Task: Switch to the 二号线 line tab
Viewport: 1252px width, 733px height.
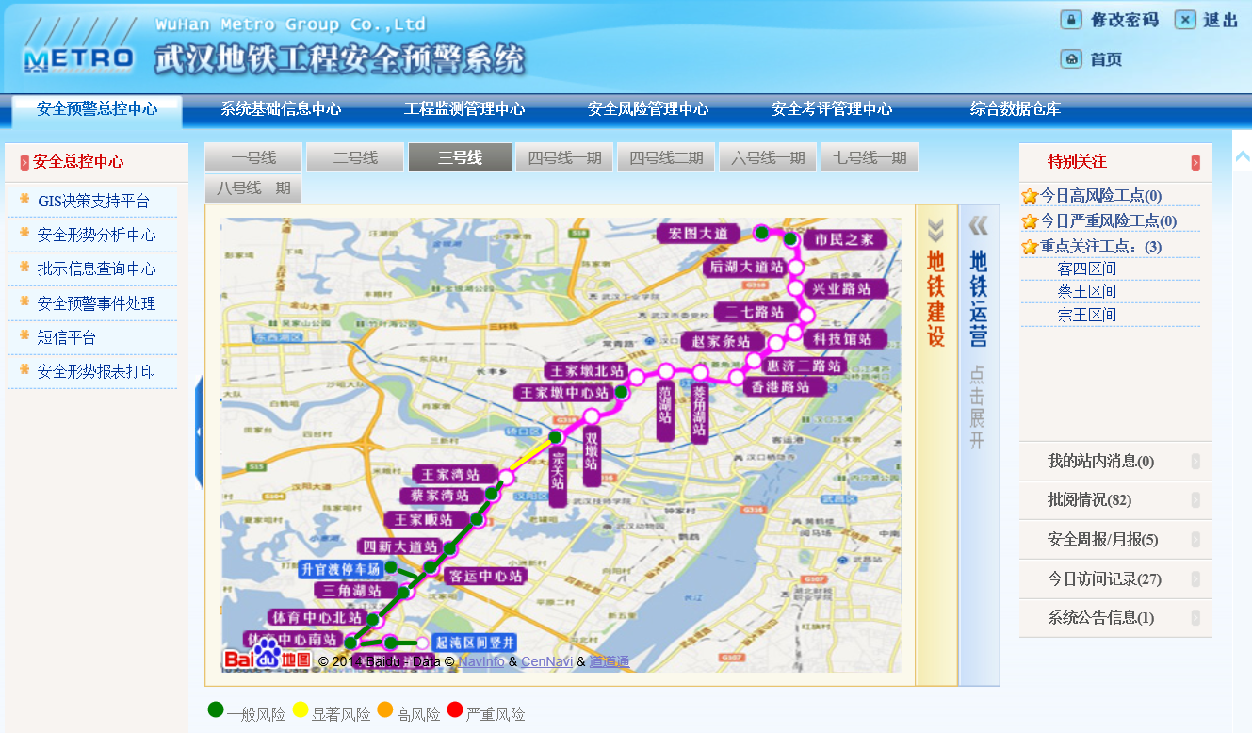Action: pos(355,157)
